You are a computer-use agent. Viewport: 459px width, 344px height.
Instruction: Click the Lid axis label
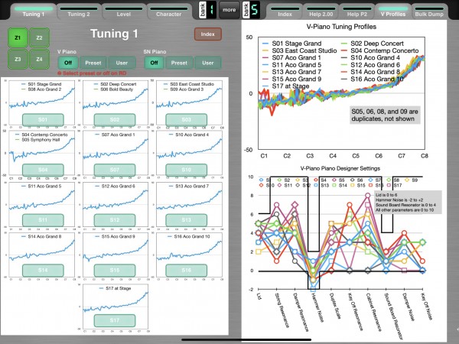[259, 296]
